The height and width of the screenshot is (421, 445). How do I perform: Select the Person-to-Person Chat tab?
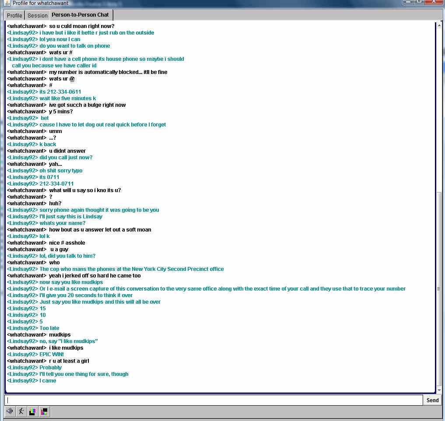(80, 15)
